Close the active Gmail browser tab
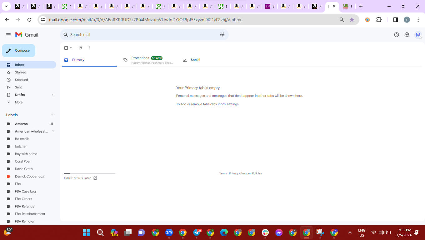The width and height of the screenshot is (425, 240). [x=334, y=6]
